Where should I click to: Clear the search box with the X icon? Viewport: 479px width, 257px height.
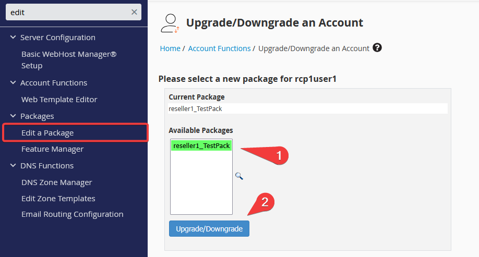(x=134, y=12)
